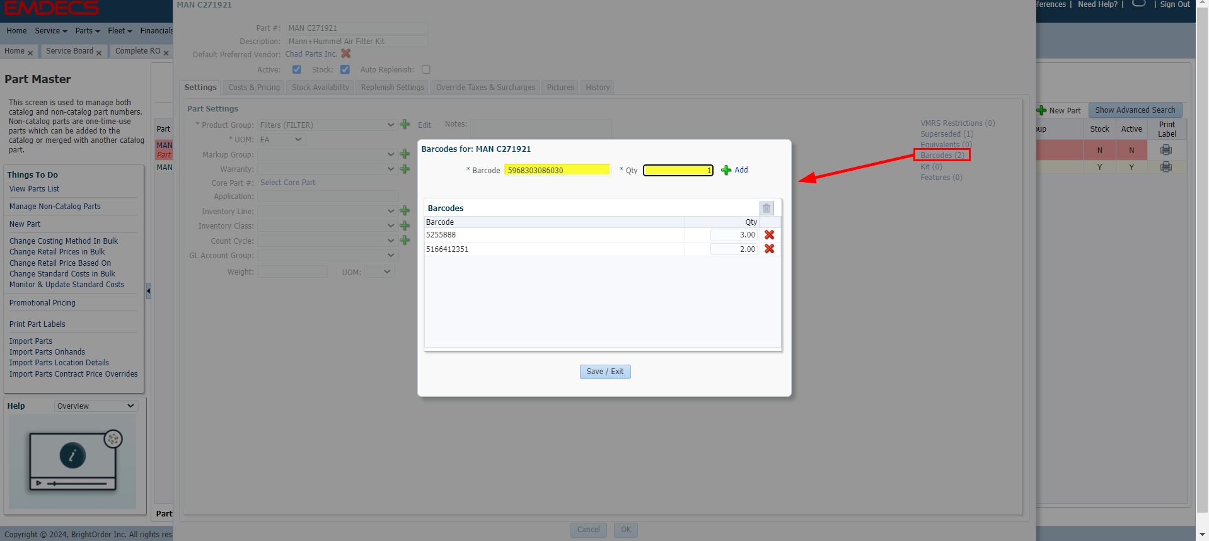The width and height of the screenshot is (1209, 541).
Task: Open Promotional Pricing link
Action: (x=42, y=303)
